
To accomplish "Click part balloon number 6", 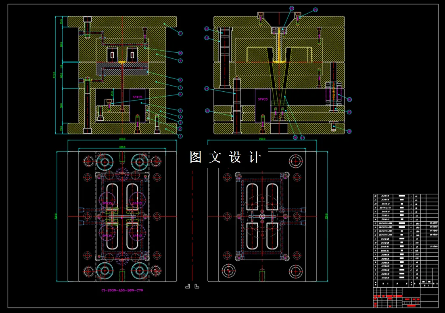I will [x=180, y=94].
